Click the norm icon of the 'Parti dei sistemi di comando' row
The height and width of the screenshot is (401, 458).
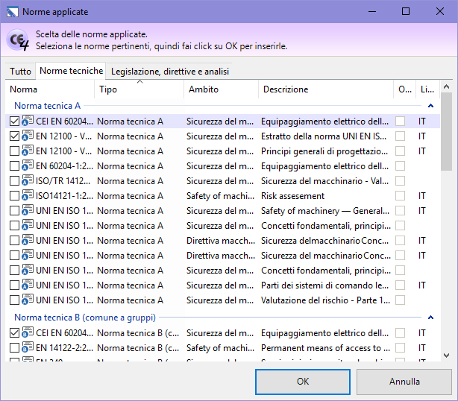[28, 284]
